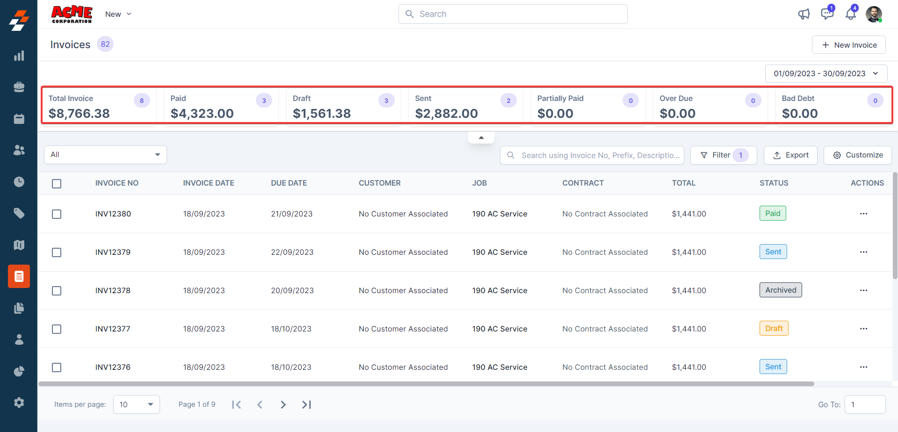The width and height of the screenshot is (898, 432).
Task: Open the chat messages icon
Action: point(827,14)
